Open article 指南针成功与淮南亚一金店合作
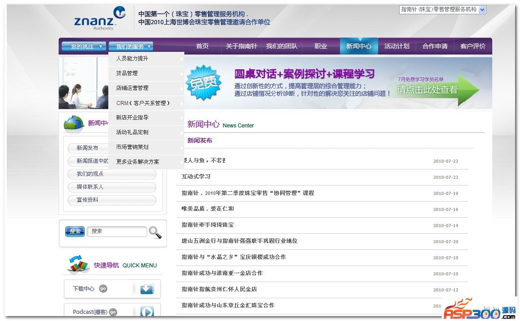This screenshot has width=520, height=321. click(222, 273)
